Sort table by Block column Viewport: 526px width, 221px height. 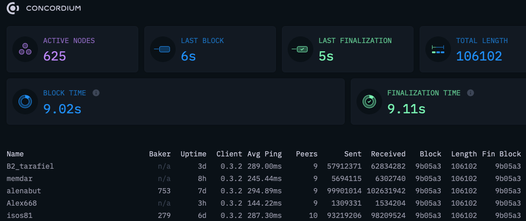point(430,154)
